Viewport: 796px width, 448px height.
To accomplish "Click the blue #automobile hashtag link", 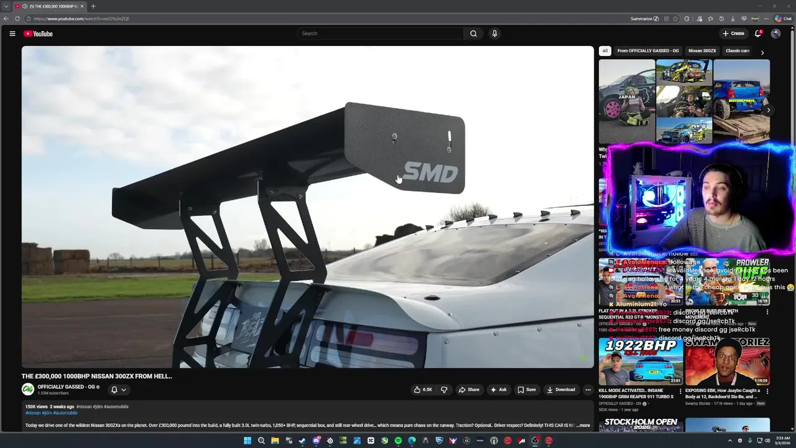I will pos(65,413).
